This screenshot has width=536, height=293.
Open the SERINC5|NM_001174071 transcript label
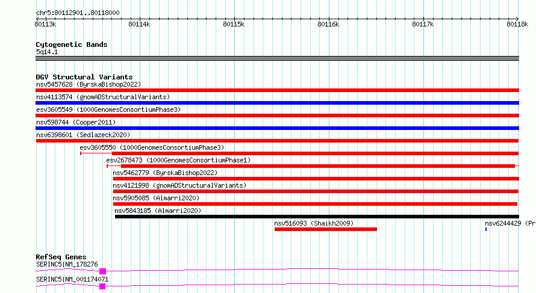[72, 279]
